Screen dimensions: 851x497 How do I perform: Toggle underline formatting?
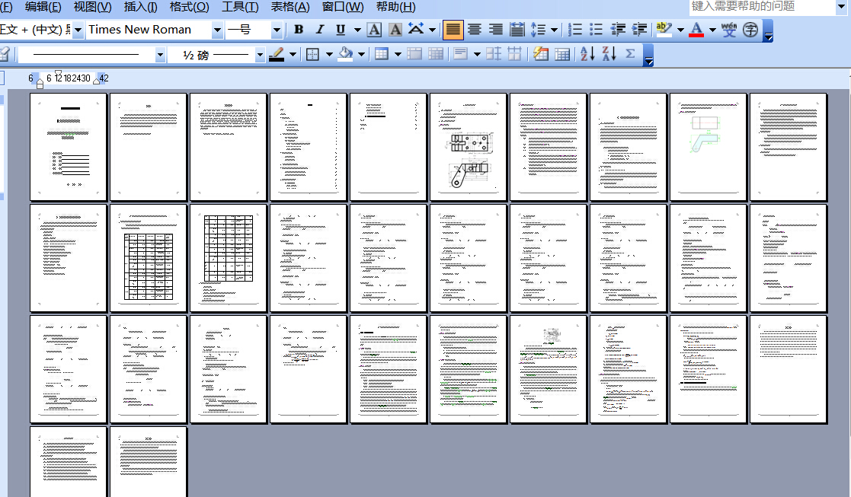[x=341, y=30]
